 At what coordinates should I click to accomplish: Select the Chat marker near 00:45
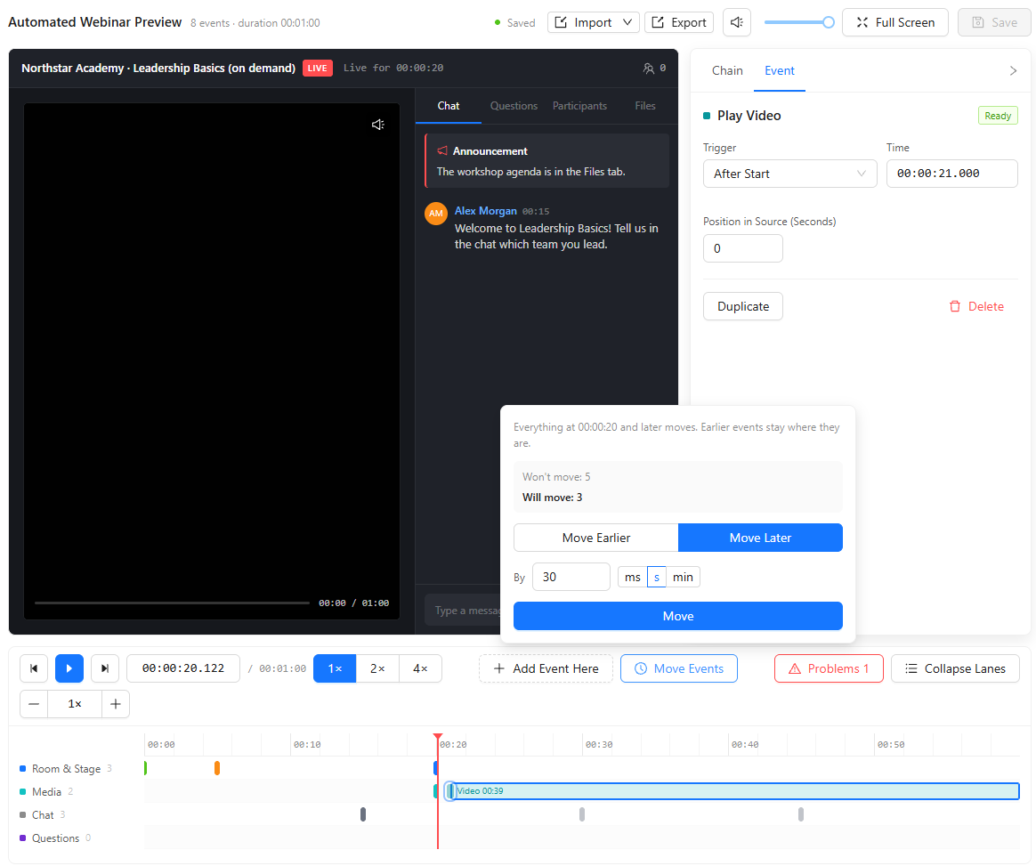click(x=801, y=814)
